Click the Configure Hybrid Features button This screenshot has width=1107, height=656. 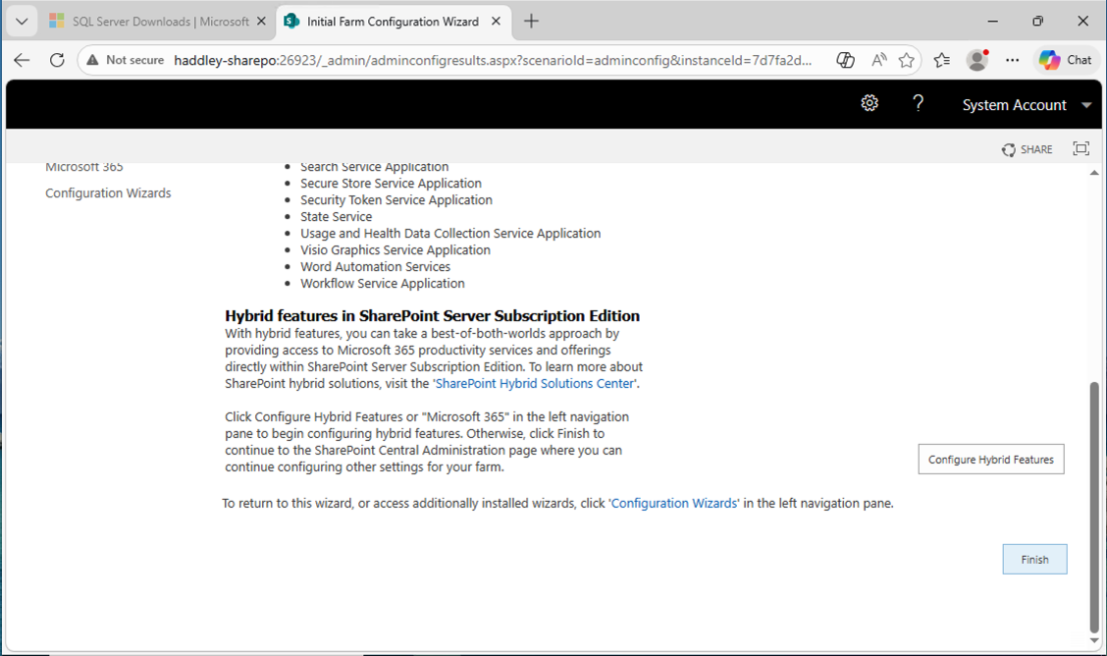point(990,459)
